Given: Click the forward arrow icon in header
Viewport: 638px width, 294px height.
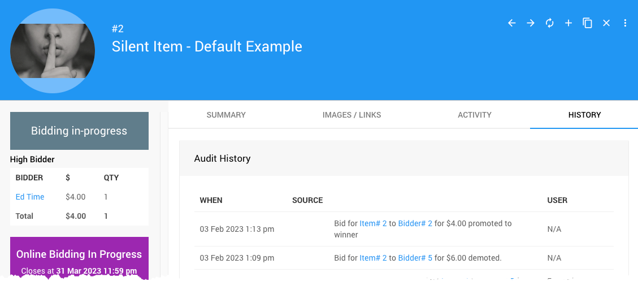Looking at the screenshot, I should [x=531, y=23].
